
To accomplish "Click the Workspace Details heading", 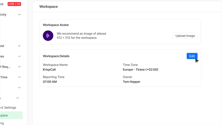I will click(x=56, y=56).
